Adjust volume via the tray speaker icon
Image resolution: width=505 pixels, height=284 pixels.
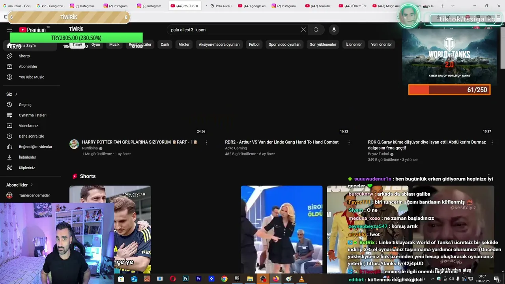451,279
